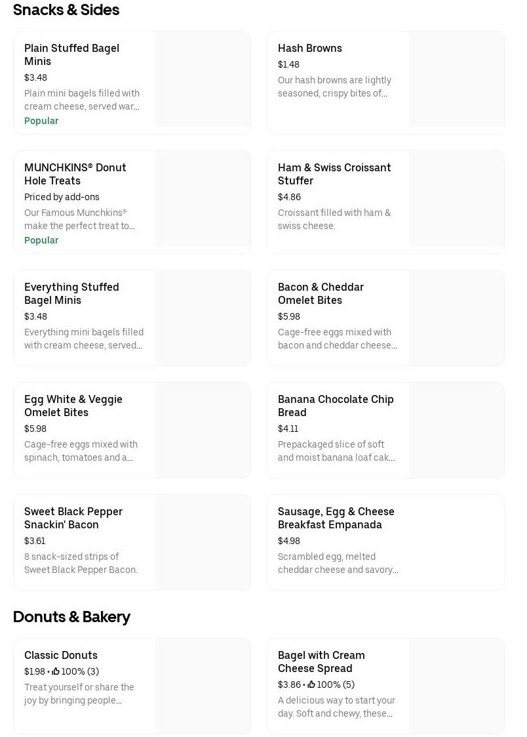Click the Hash Browns image placeholder
The height and width of the screenshot is (737, 527).
[x=456, y=79]
